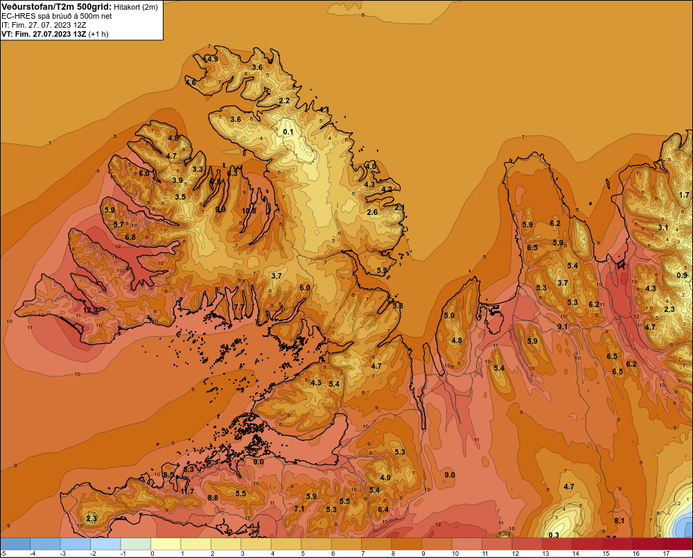Click the 3.5 temperature value on the map
The image size is (693, 558).
(180, 197)
